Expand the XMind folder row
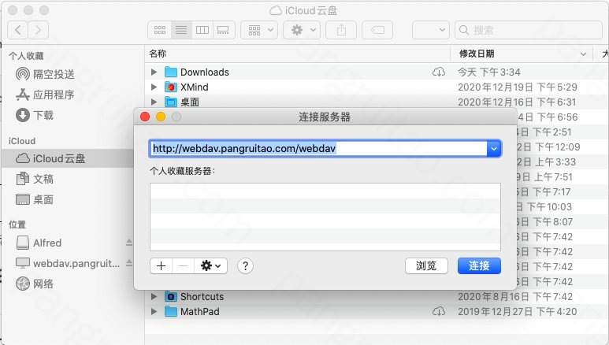 [154, 87]
